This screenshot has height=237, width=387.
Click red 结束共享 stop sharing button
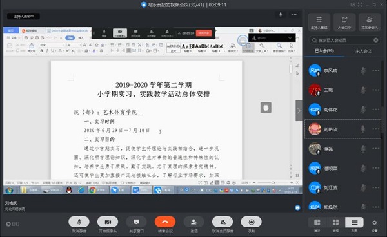click(204, 33)
